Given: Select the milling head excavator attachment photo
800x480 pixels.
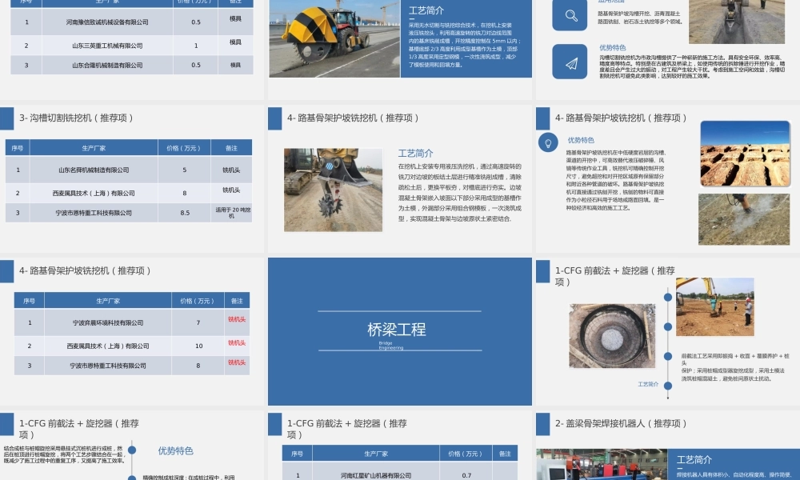Looking at the screenshot, I should click(333, 190).
